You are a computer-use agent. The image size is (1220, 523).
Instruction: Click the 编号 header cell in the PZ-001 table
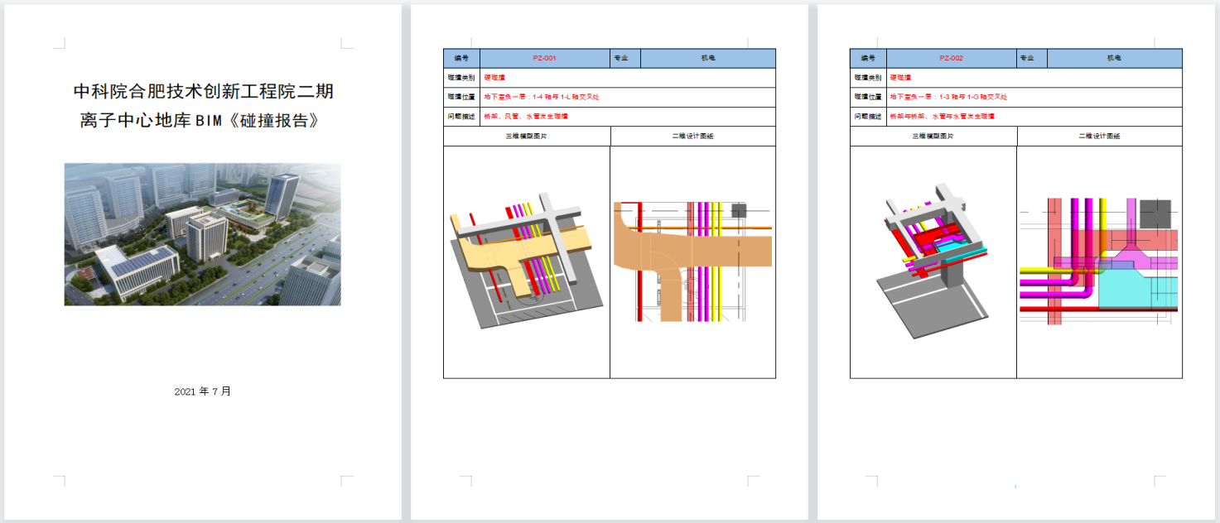click(461, 59)
